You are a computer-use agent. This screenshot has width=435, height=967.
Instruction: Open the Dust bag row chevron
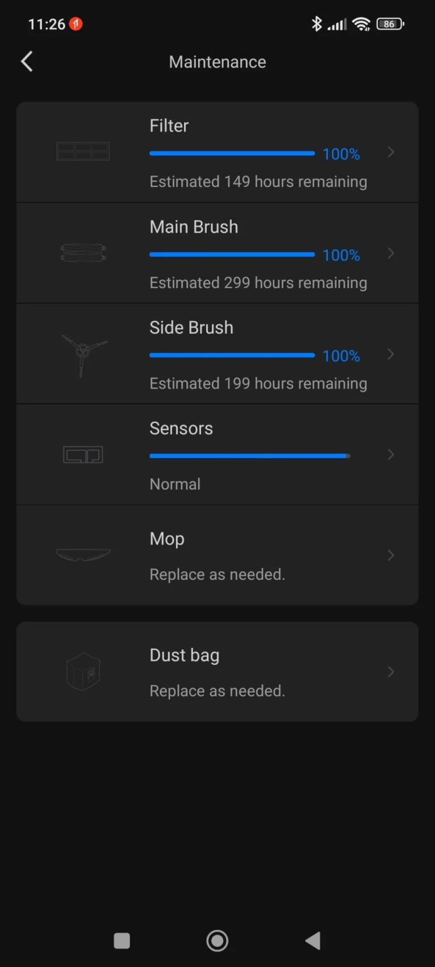coord(391,672)
